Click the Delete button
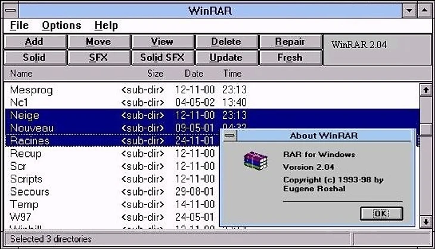The image size is (435, 249). tap(226, 42)
